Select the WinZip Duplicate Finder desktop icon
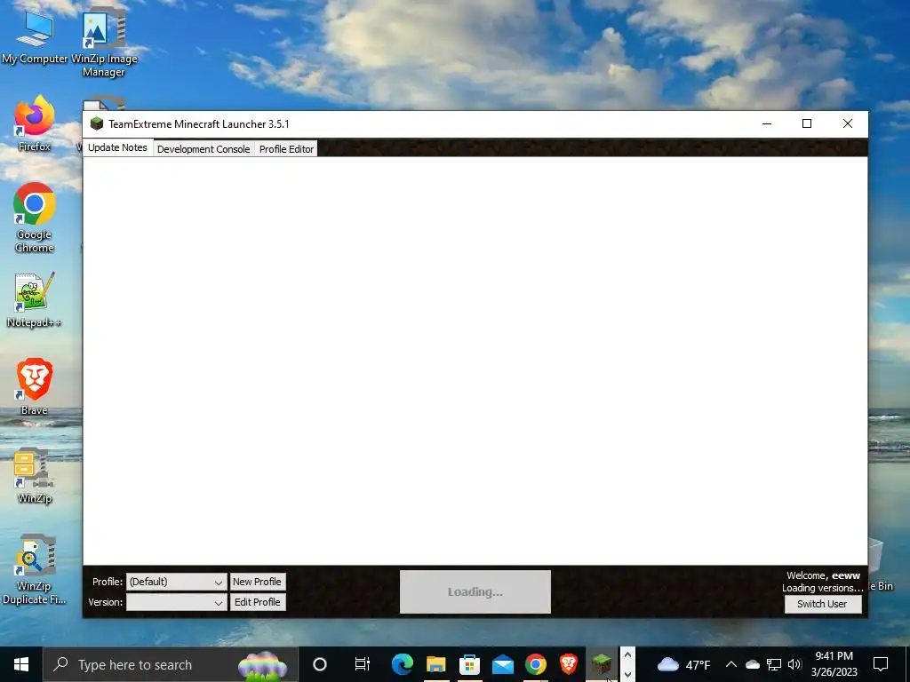Viewport: 910px width, 682px height. [35, 569]
